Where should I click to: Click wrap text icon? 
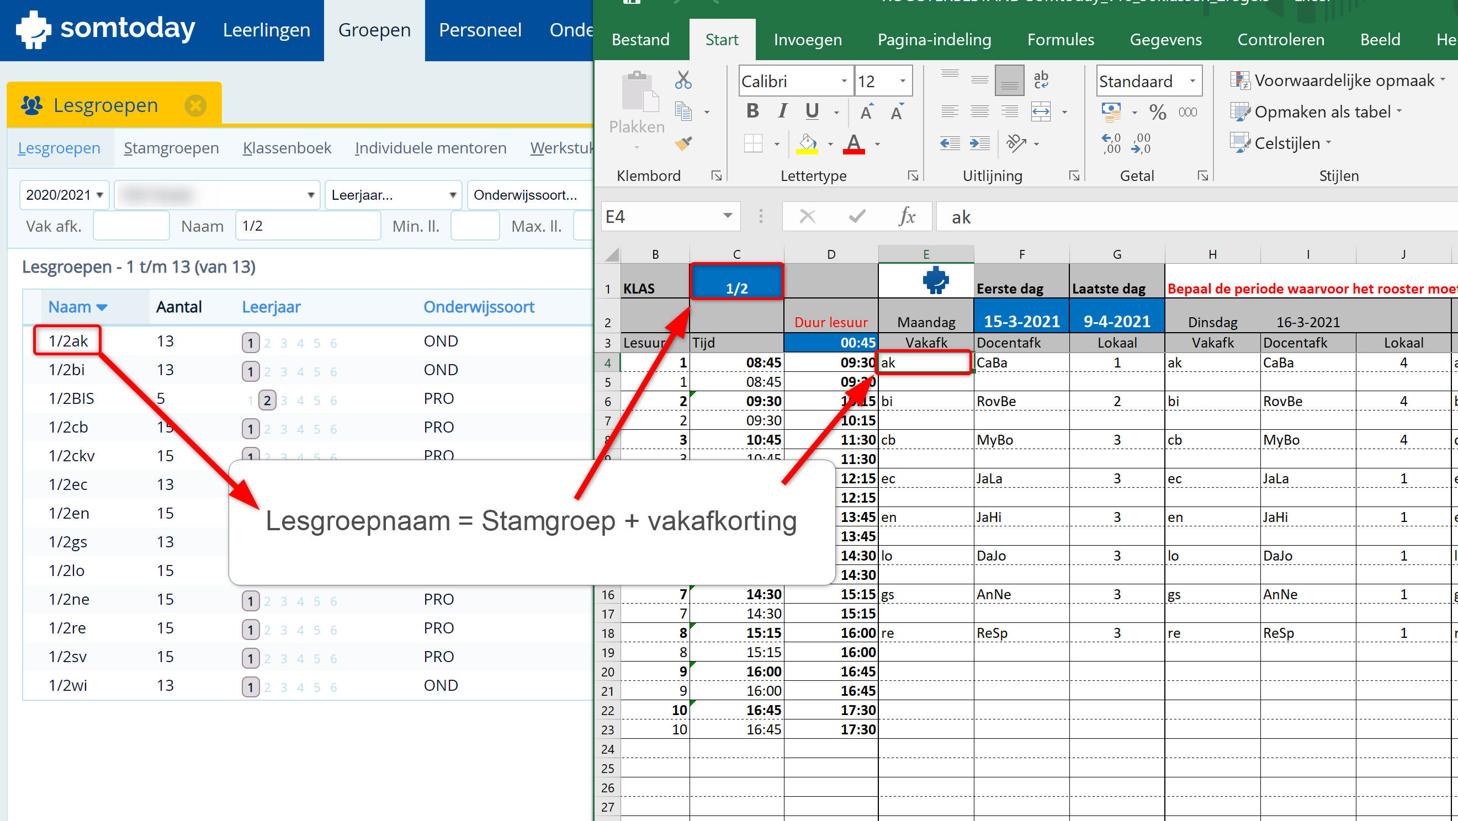[x=1041, y=80]
